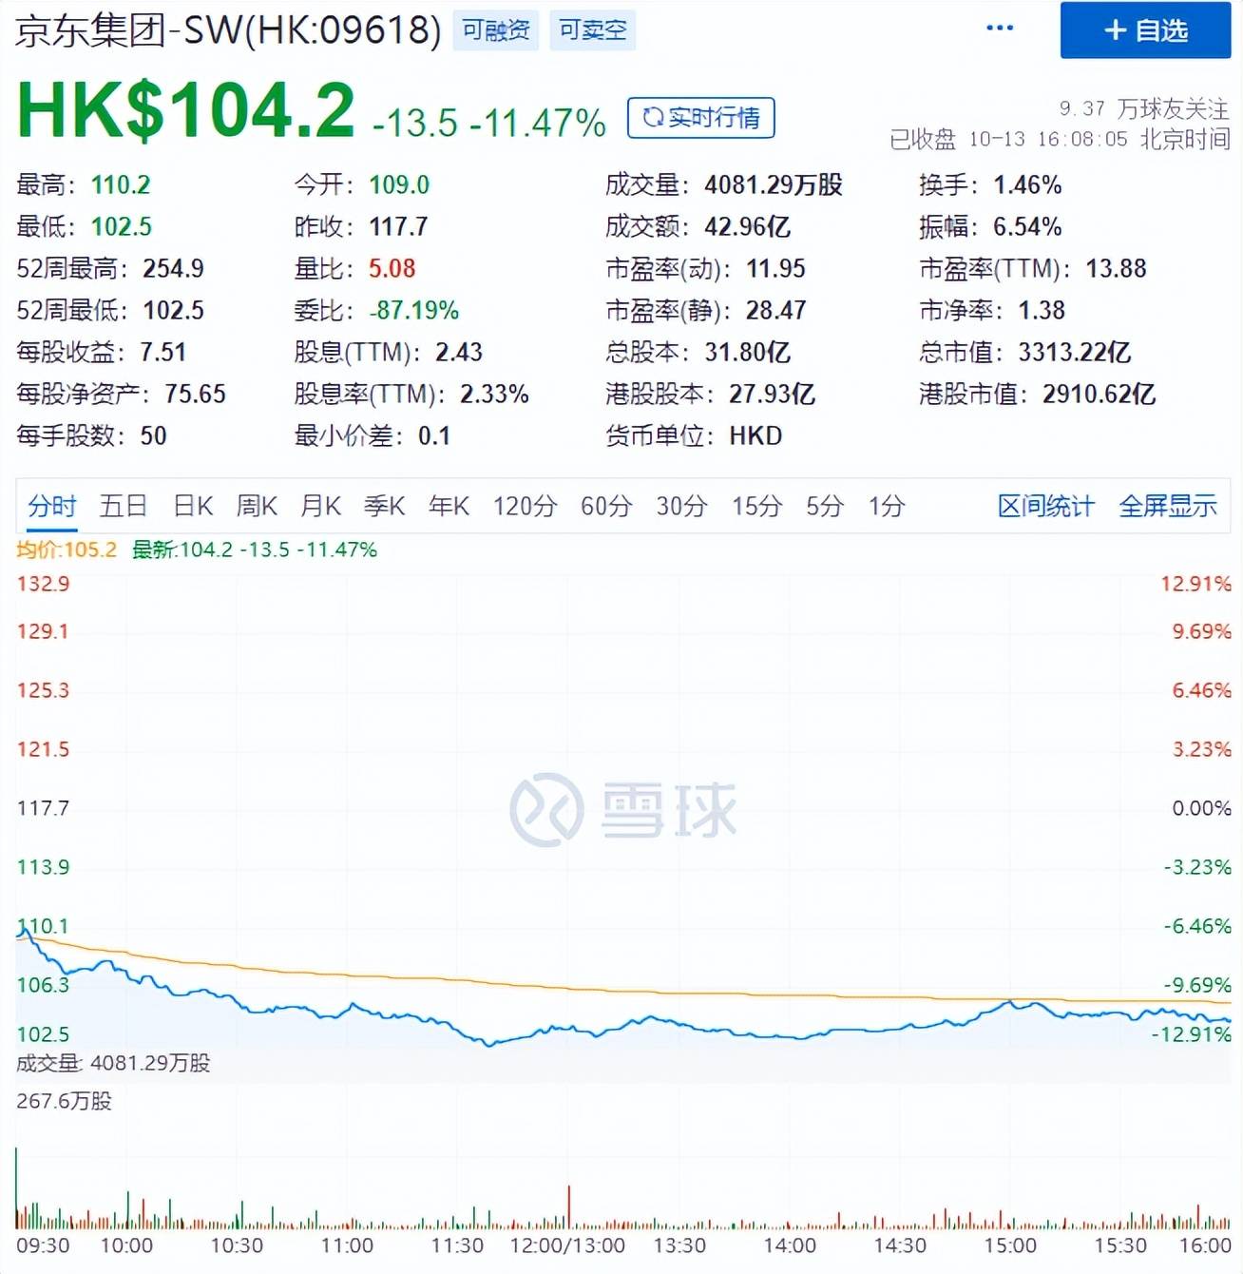
Task: Click the 117.7 baseline price axis label
Action: coord(43,808)
